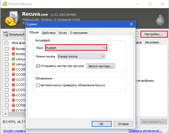This screenshot has height=134, width=169.
Task: Click the Recuva hard hat drive logo
Action: pos(12,19)
